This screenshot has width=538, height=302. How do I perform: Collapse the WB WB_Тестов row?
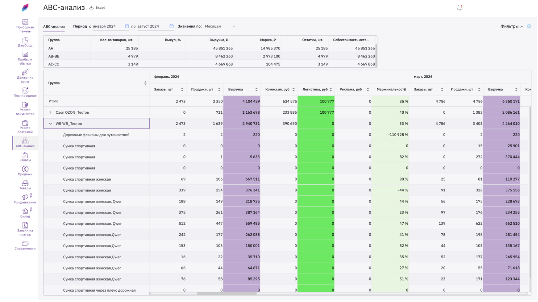pyautogui.click(x=51, y=124)
